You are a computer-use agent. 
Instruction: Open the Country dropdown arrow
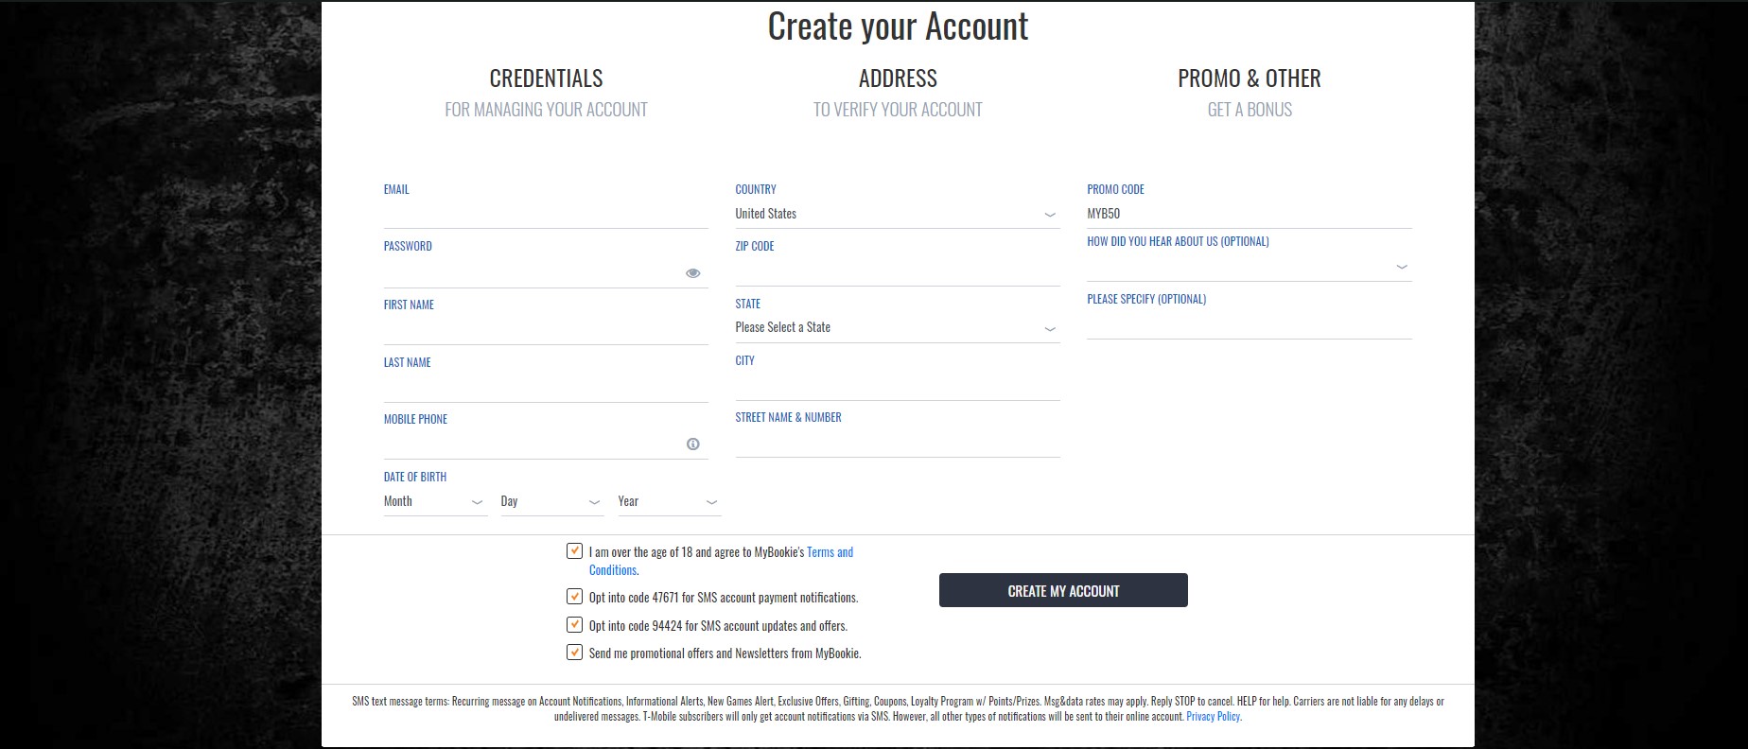click(1050, 215)
